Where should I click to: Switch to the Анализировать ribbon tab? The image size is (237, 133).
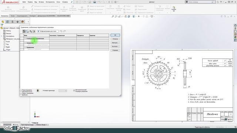click(x=22, y=16)
